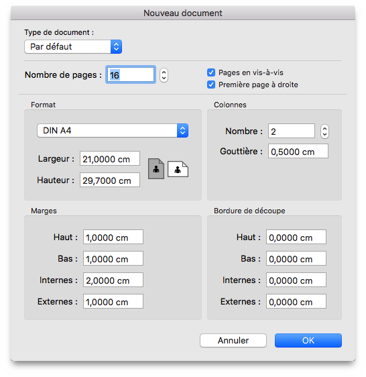Select the landscape orientation icon

[x=178, y=169]
